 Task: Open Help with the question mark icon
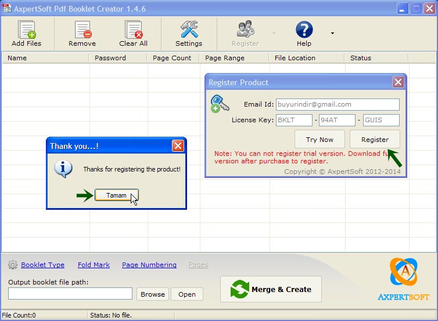coord(304,30)
